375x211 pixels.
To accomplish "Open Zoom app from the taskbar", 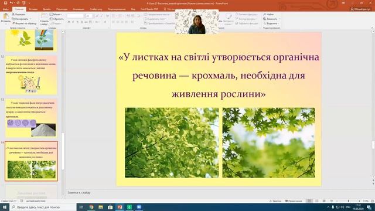I will [139, 207].
